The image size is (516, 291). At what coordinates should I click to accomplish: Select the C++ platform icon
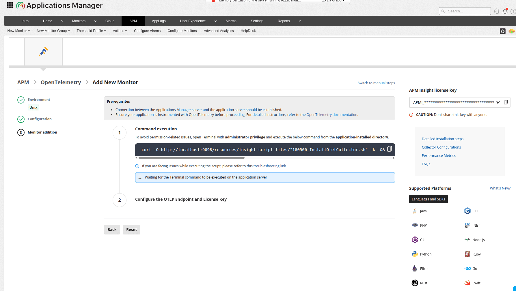point(467,211)
